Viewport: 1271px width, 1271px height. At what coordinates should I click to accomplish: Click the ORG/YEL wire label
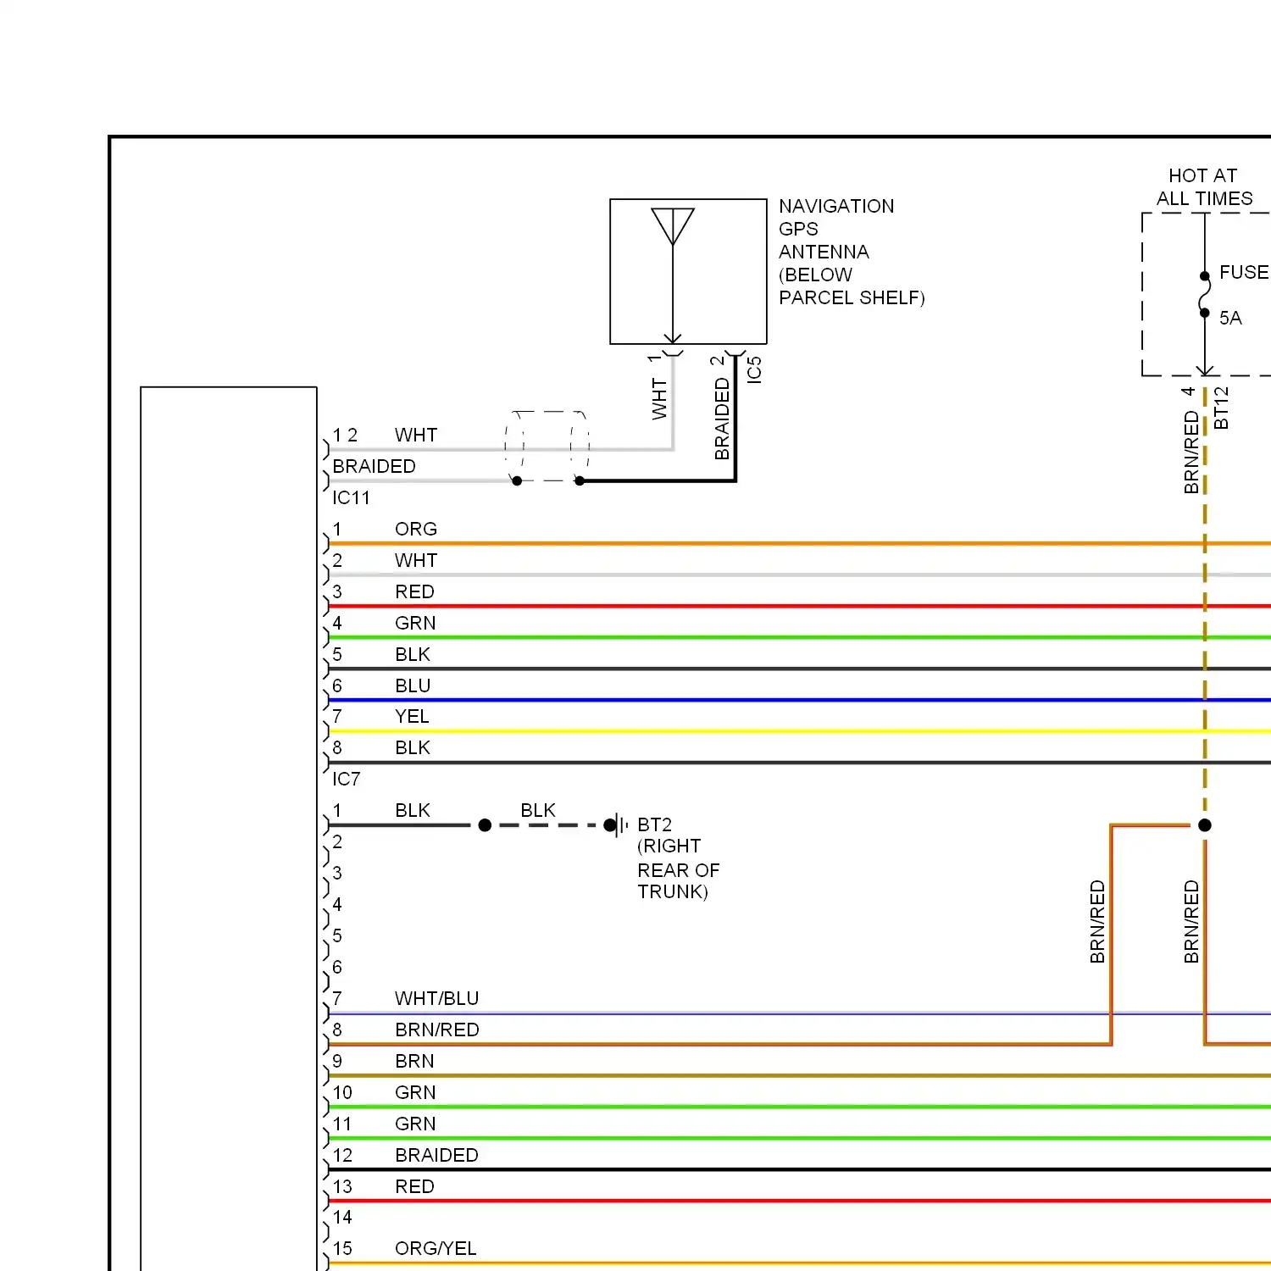click(436, 1248)
